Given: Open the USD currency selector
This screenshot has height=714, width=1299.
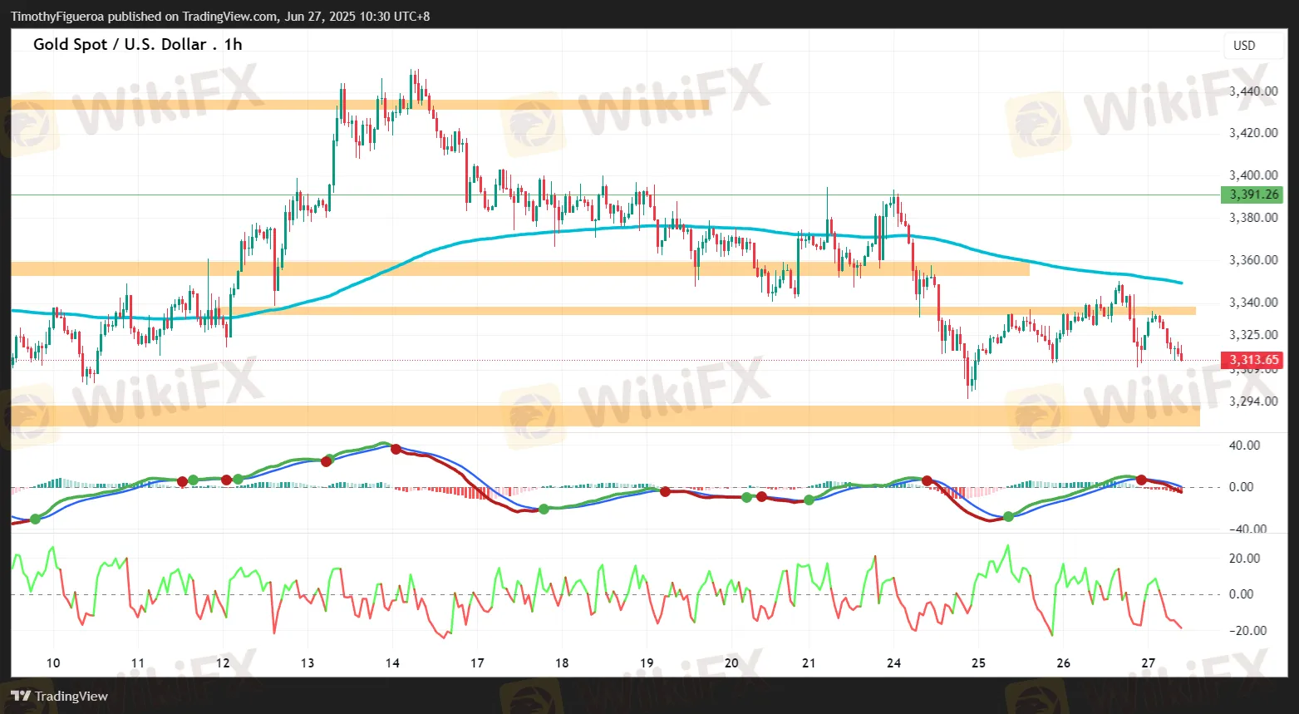Looking at the screenshot, I should [x=1244, y=46].
